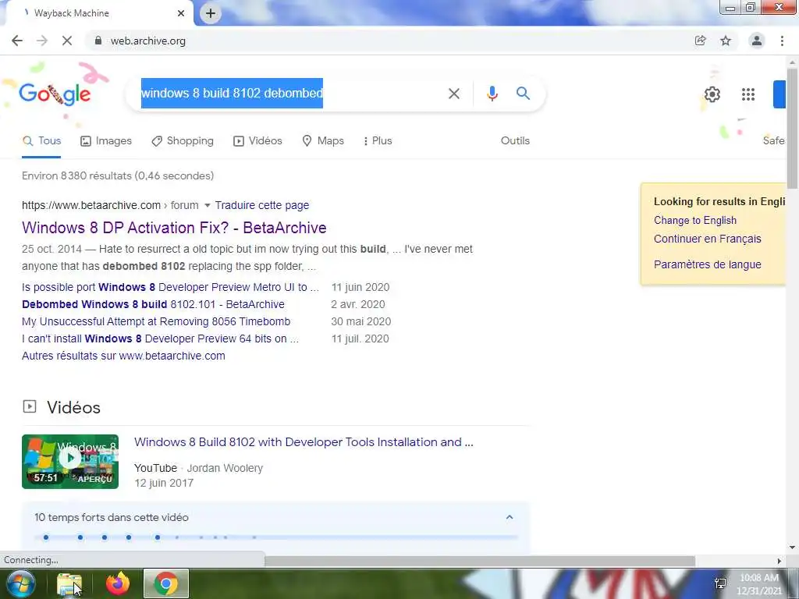Click the web.archive.org address bar
This screenshot has width=799, height=599.
[x=387, y=41]
